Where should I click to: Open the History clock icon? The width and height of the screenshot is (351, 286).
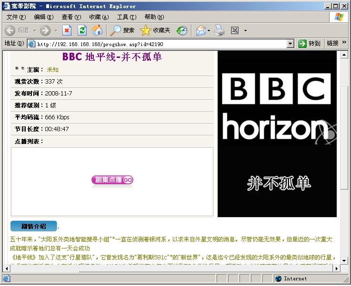tap(182, 30)
